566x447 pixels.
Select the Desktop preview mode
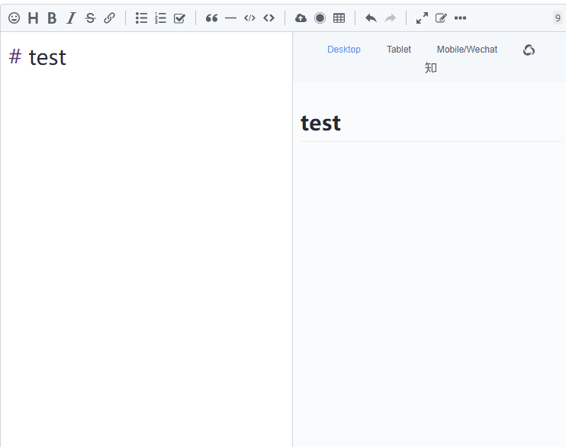[343, 50]
